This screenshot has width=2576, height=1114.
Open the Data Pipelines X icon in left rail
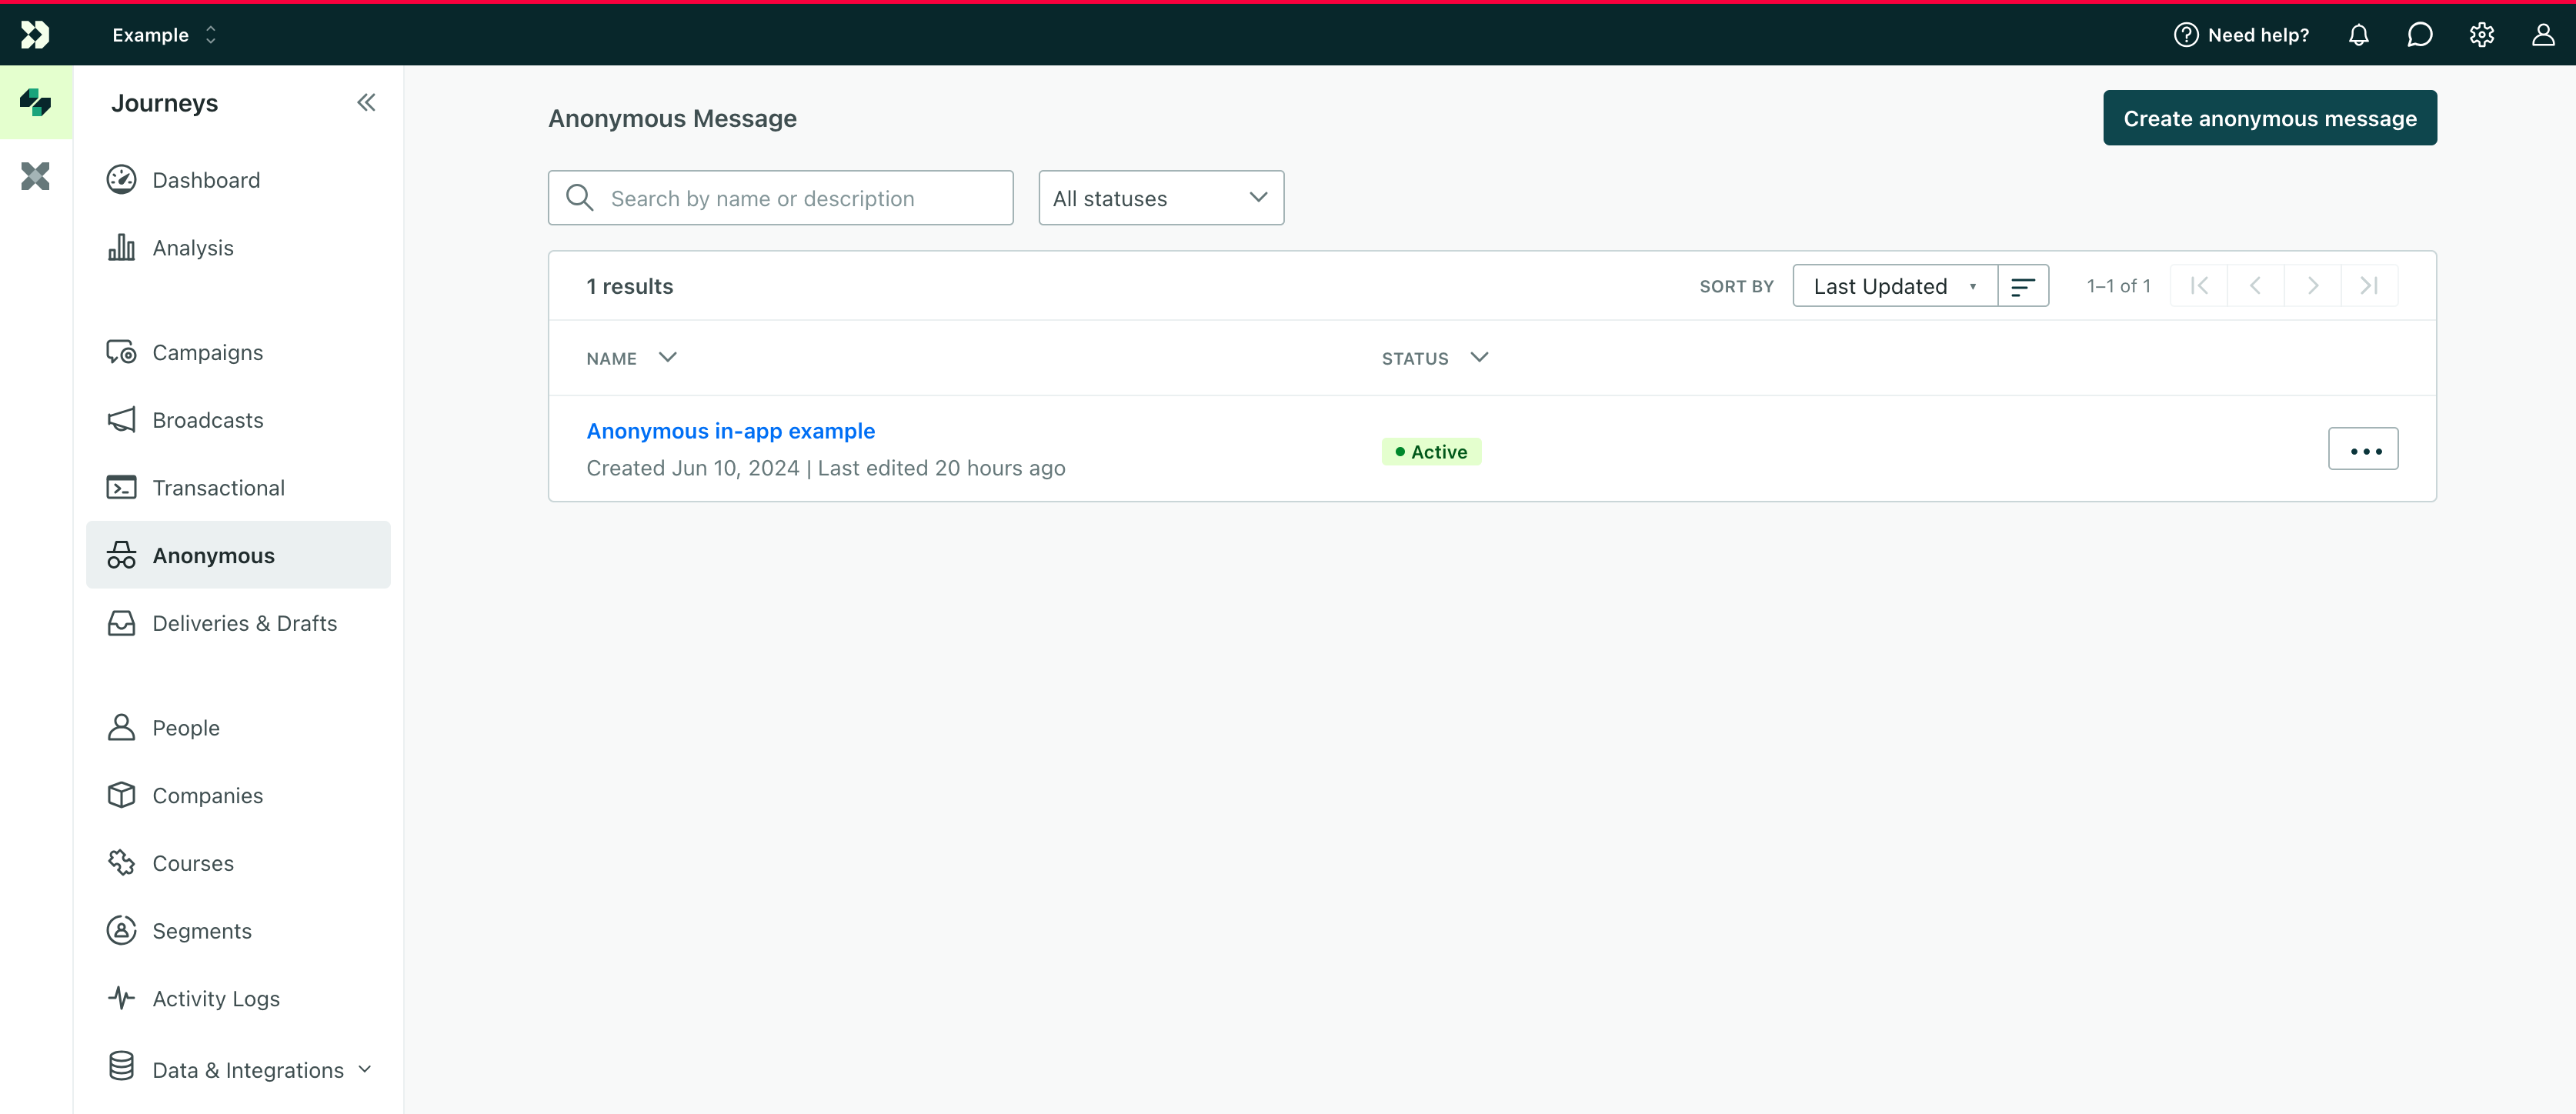click(36, 177)
